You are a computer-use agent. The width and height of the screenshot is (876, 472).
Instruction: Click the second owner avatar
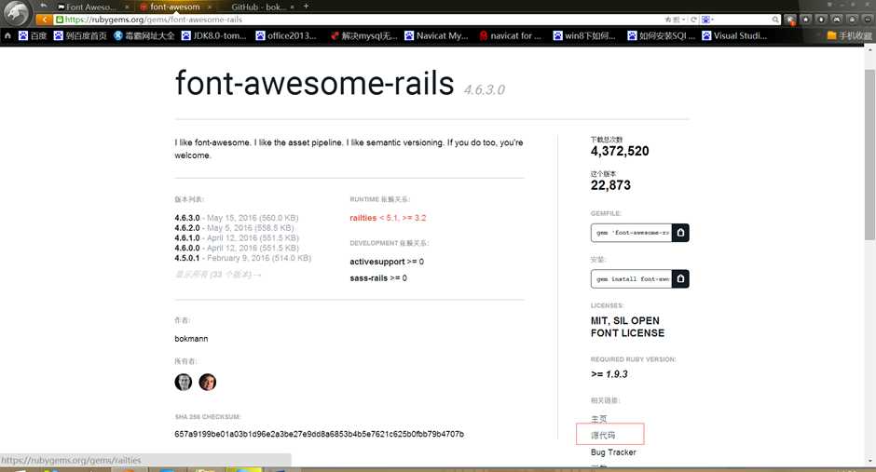tap(207, 382)
